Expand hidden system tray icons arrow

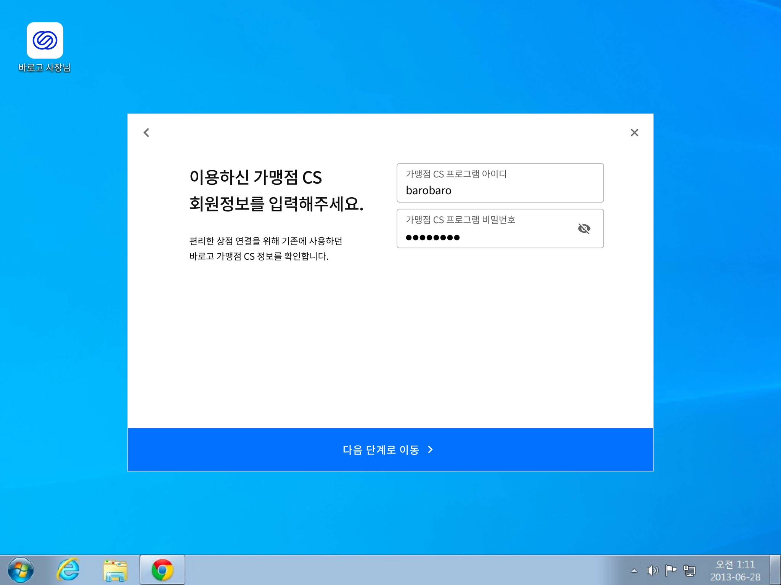point(634,571)
